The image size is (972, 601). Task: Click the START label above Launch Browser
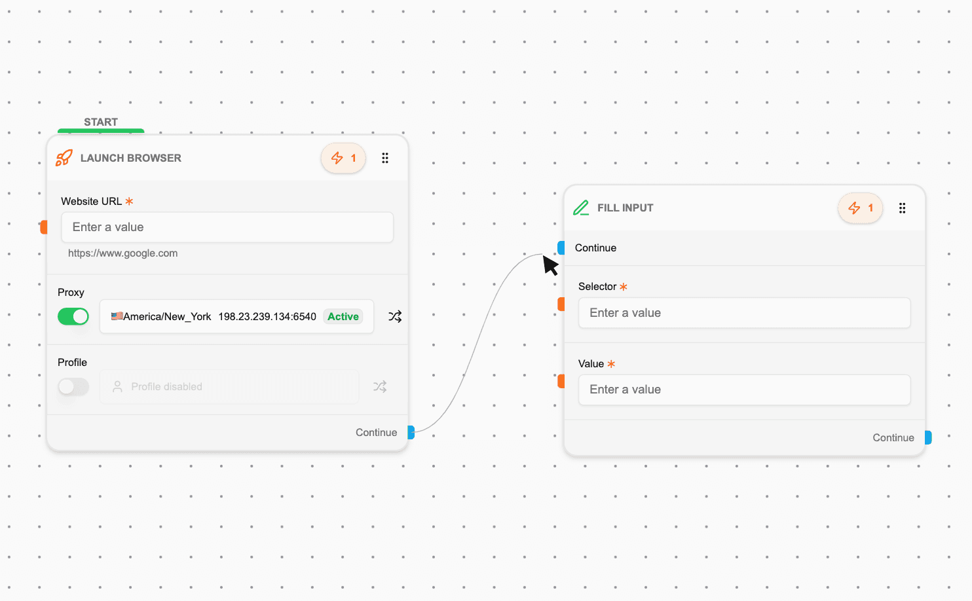pos(101,122)
